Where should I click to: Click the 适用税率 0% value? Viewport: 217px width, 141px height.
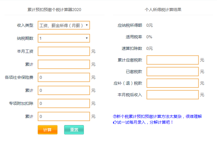click(x=149, y=37)
